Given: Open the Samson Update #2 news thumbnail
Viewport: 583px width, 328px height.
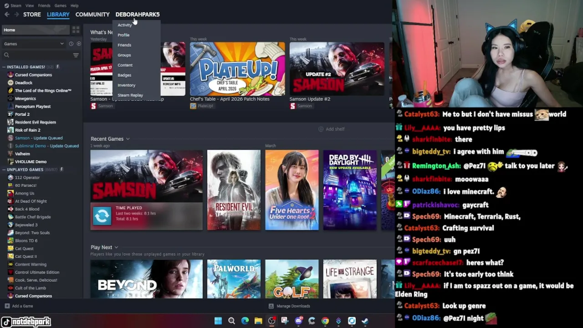Looking at the screenshot, I should click(337, 69).
